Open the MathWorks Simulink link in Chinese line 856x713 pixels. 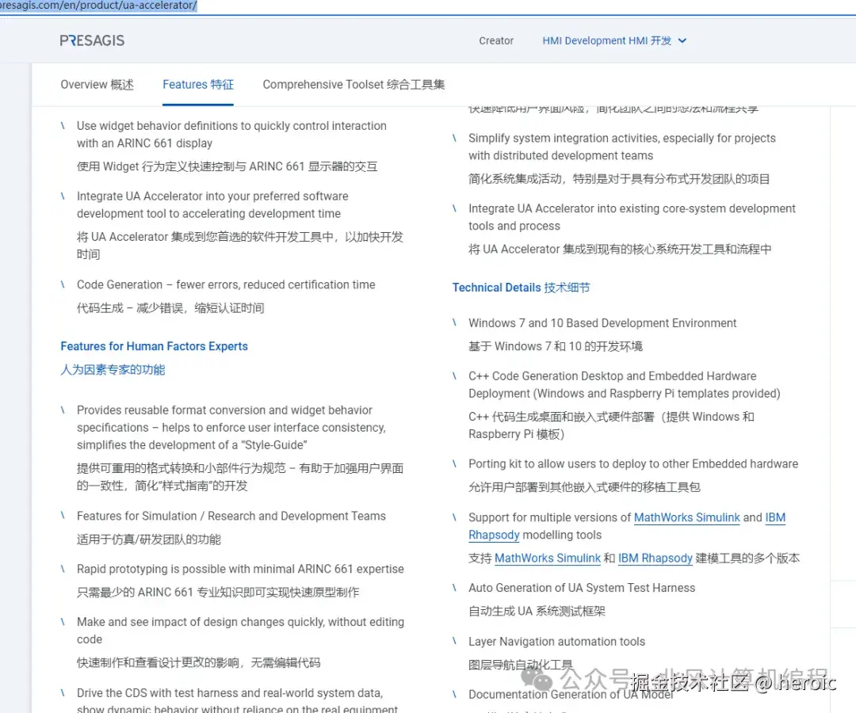pos(548,558)
